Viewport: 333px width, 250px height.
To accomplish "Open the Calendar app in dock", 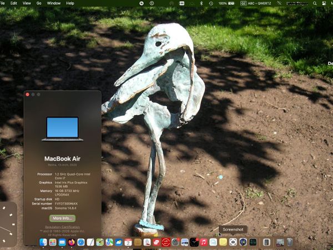I will click(x=128, y=242).
